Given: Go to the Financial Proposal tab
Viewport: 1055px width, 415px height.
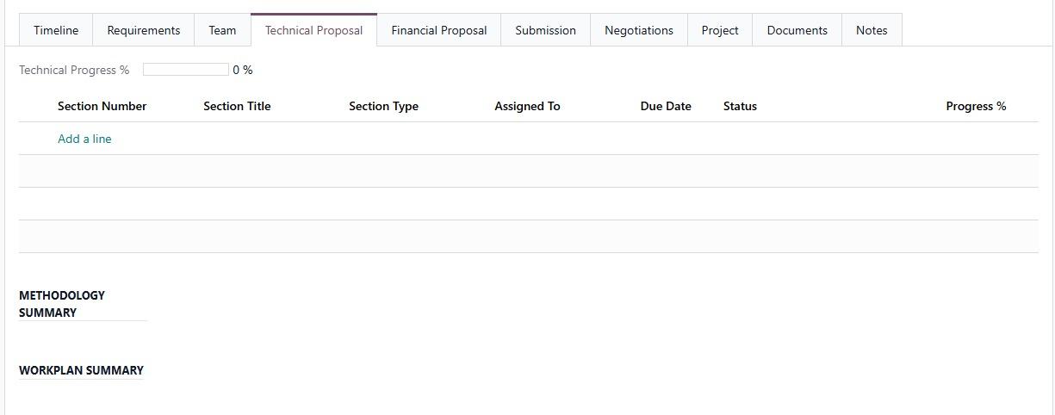Looking at the screenshot, I should click(x=438, y=30).
